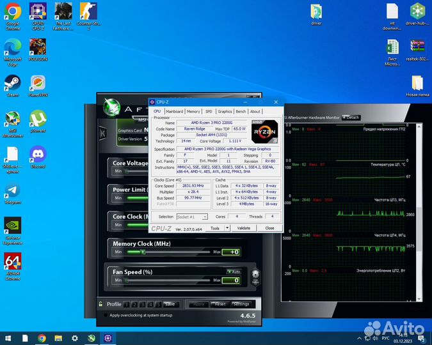Click hardware monitor scrollbar up arrow
This screenshot has height=345, width=432.
coord(419,126)
